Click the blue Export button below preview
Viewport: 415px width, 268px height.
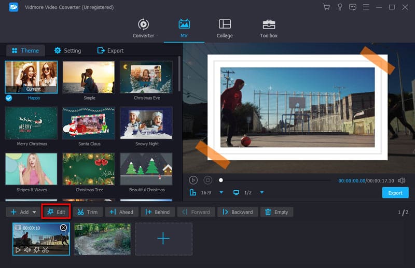pyautogui.click(x=395, y=193)
